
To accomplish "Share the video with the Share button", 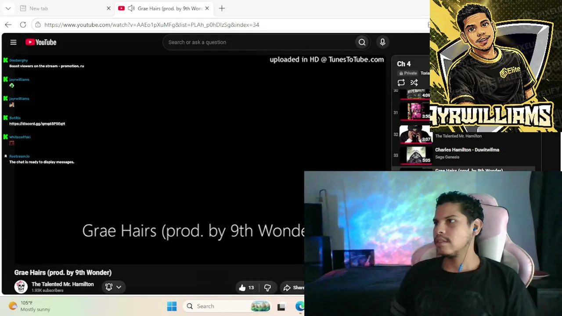I will (x=293, y=287).
